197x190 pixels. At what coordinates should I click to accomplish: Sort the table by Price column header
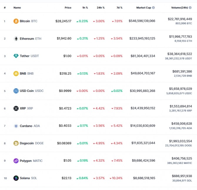click(x=68, y=8)
